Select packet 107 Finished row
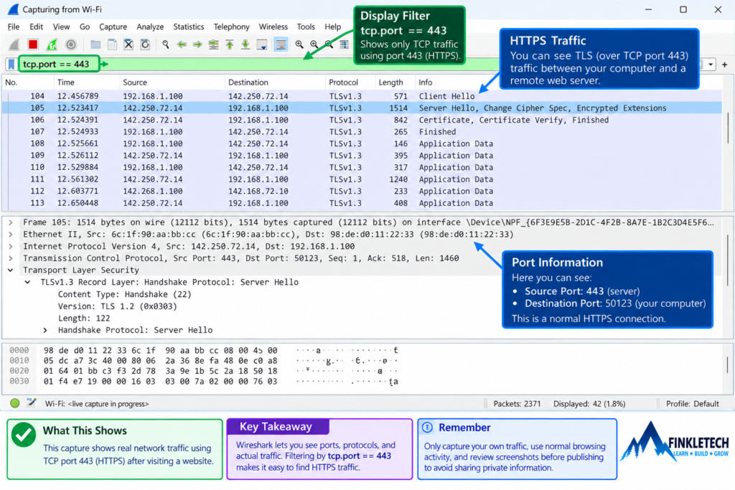The image size is (735, 490). point(362,132)
